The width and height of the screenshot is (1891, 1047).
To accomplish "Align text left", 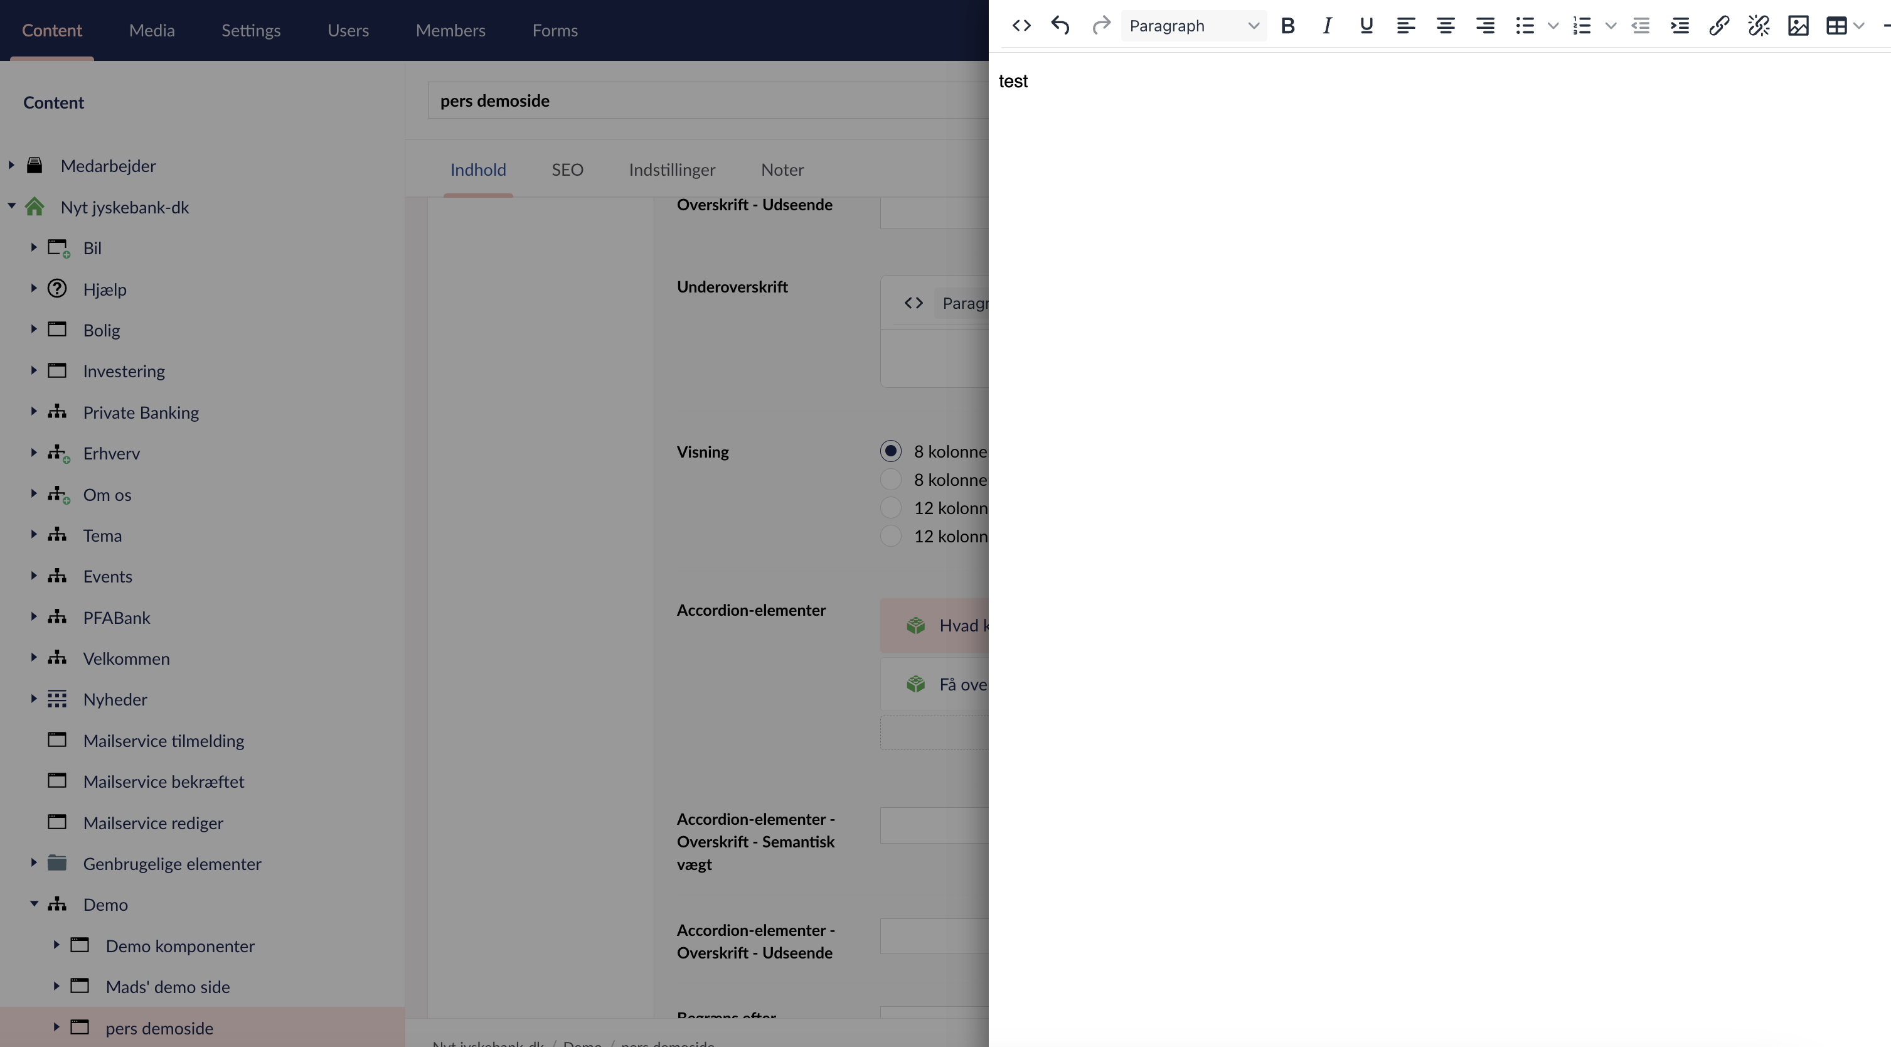I will (1406, 26).
